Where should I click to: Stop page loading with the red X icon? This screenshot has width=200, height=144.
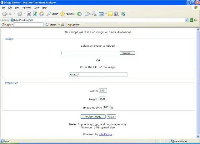[x=29, y=14]
